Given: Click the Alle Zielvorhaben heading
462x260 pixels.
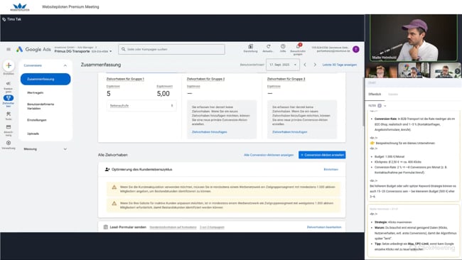Looking at the screenshot, I should click(113, 155).
